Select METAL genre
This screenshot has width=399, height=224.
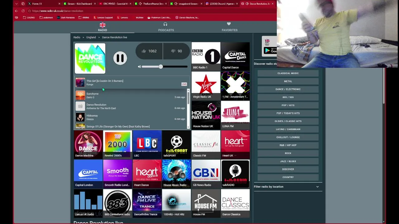(x=288, y=81)
